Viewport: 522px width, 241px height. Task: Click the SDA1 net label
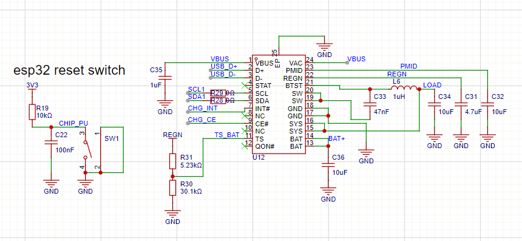(197, 97)
